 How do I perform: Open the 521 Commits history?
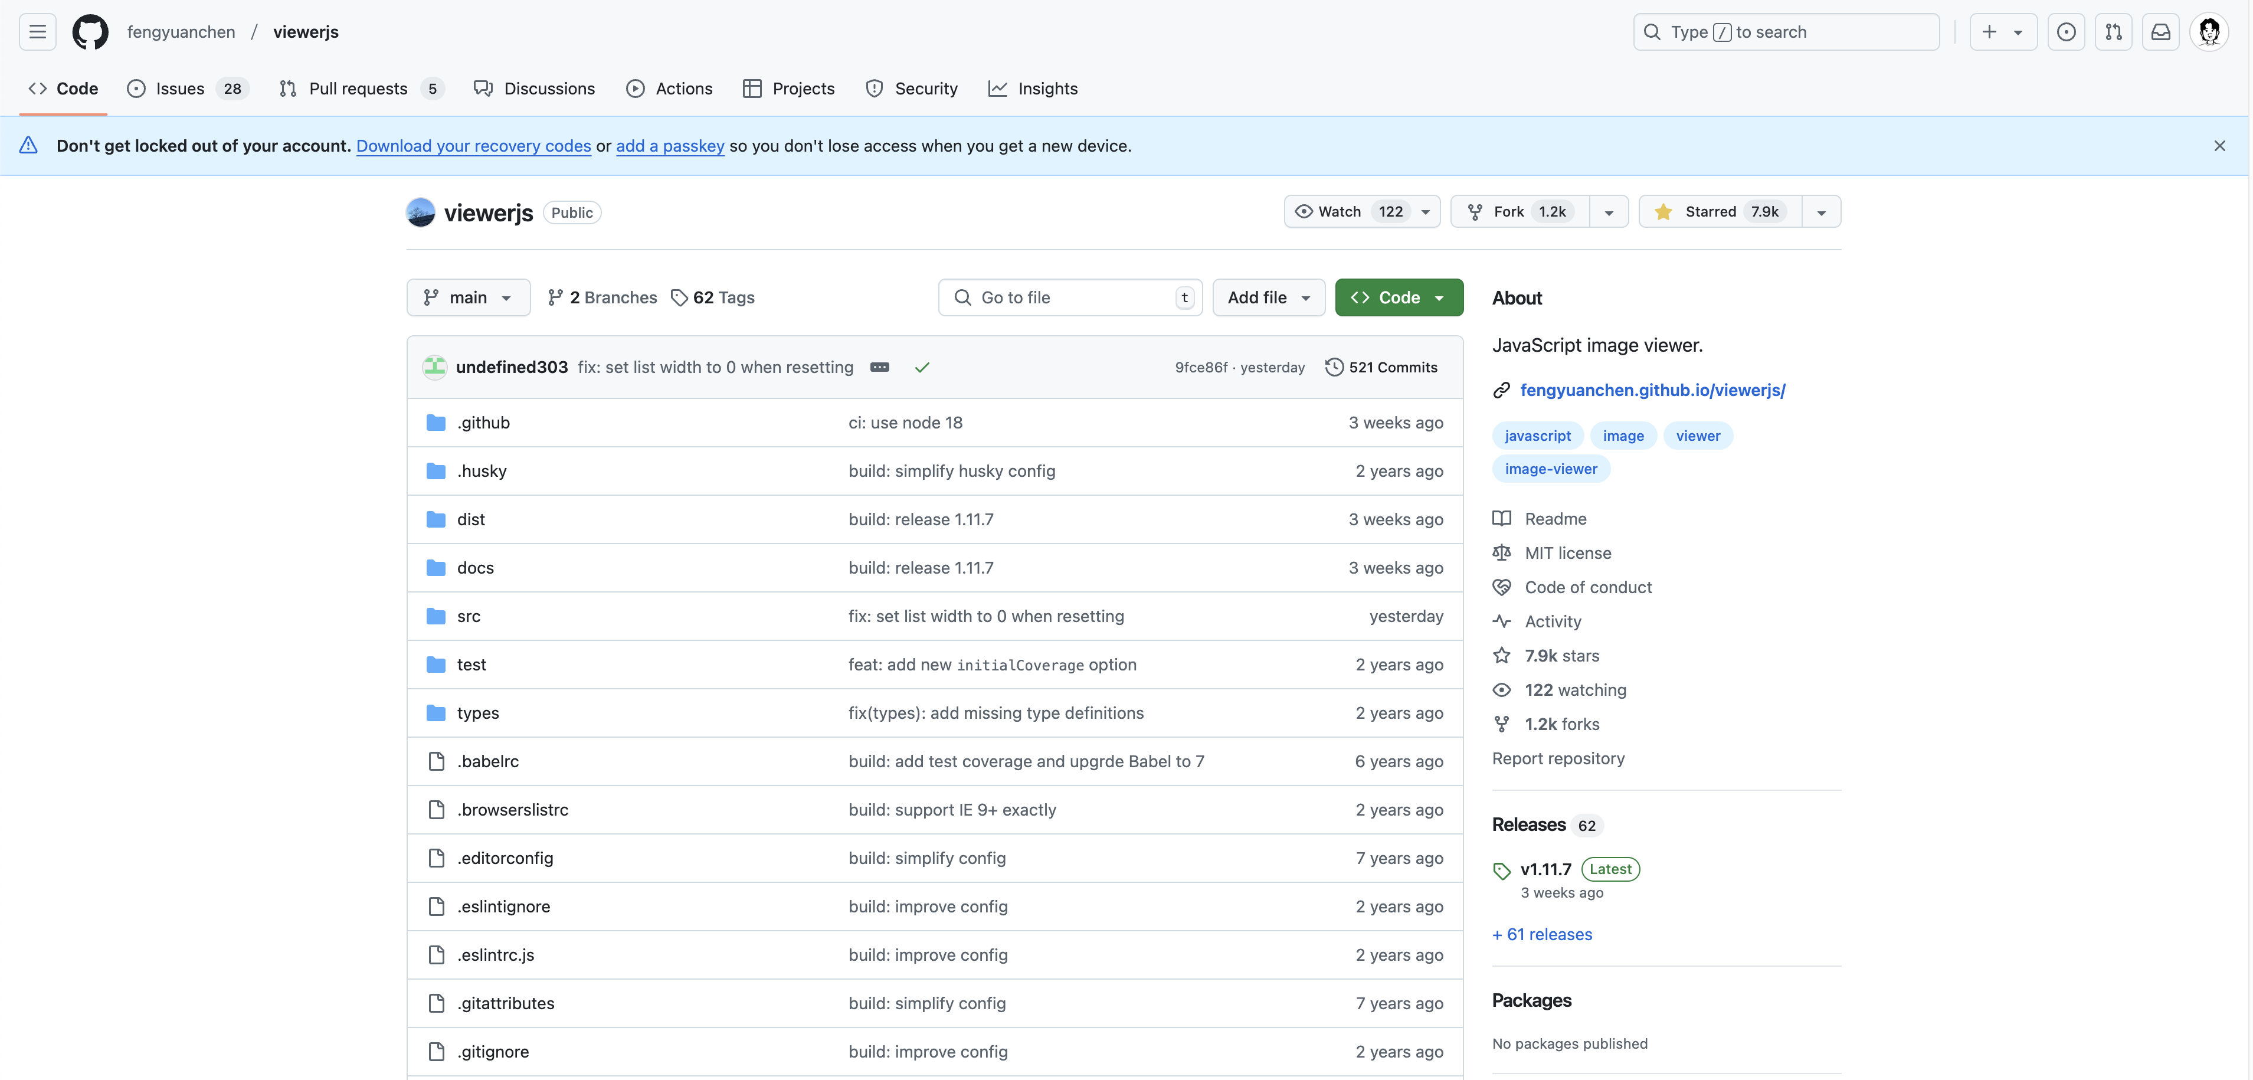pos(1381,367)
